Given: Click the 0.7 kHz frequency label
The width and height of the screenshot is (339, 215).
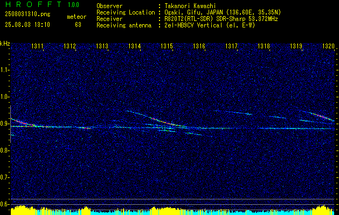Looking at the screenshot, I should (x=4, y=177).
